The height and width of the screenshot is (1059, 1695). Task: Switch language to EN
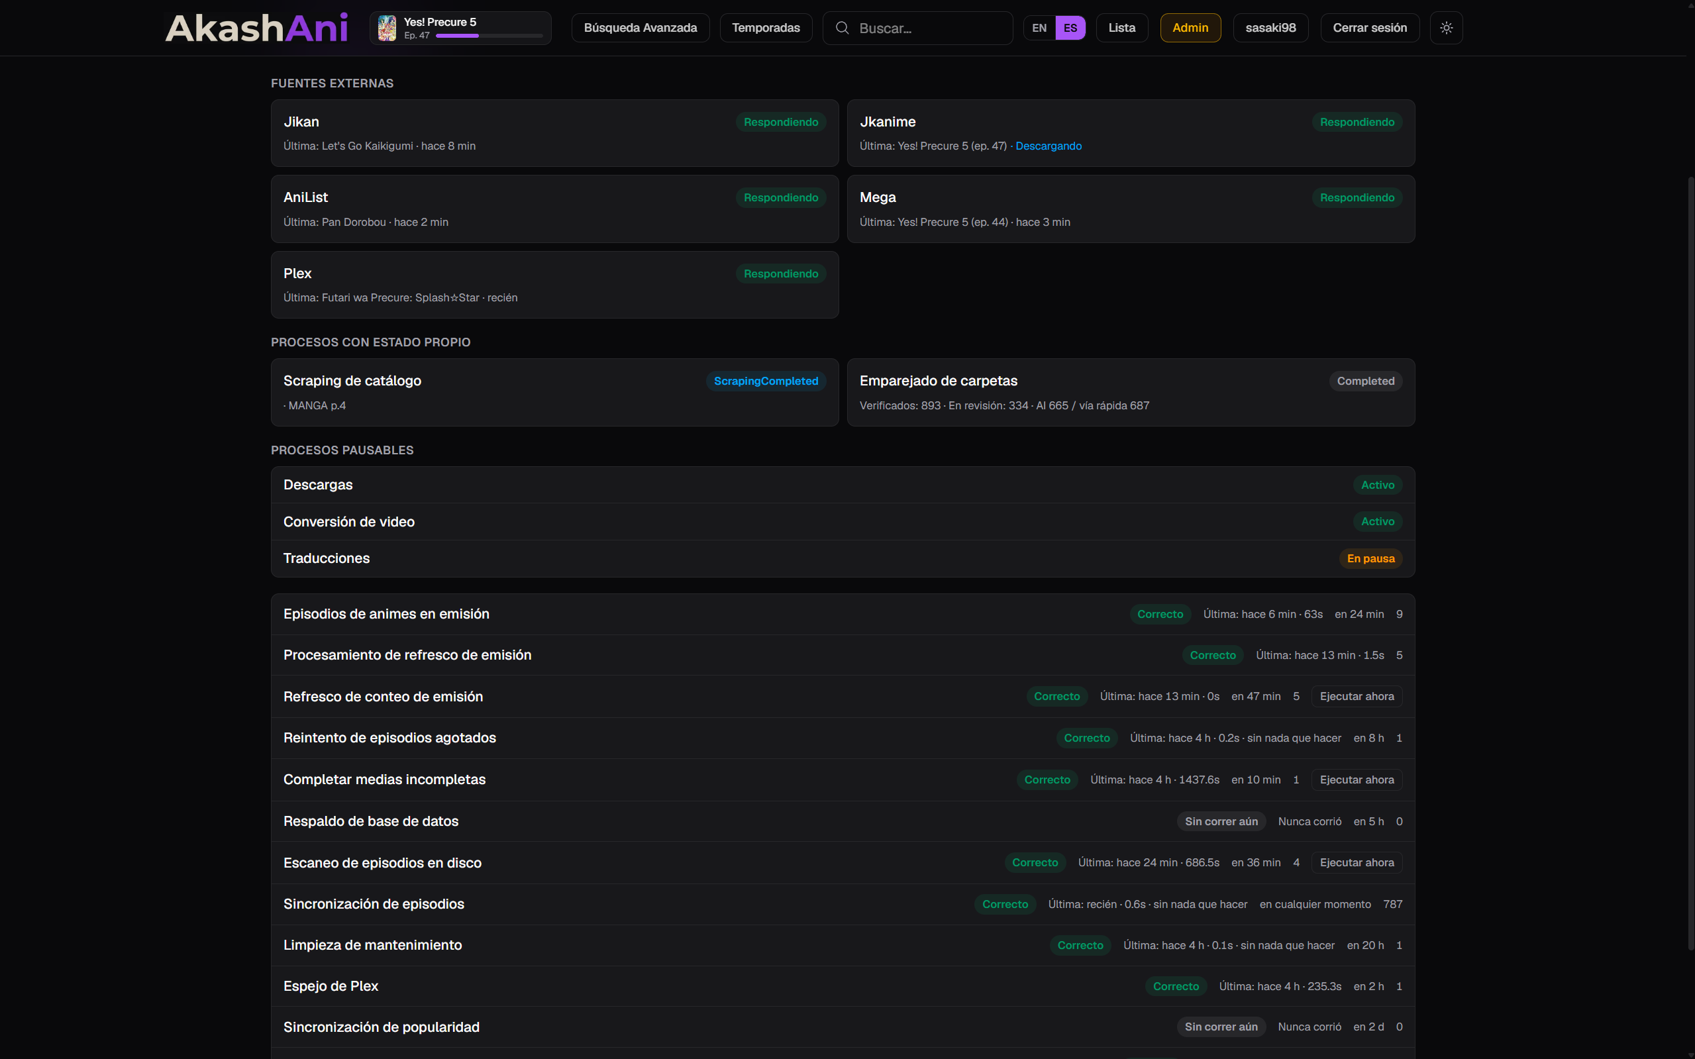tap(1039, 28)
